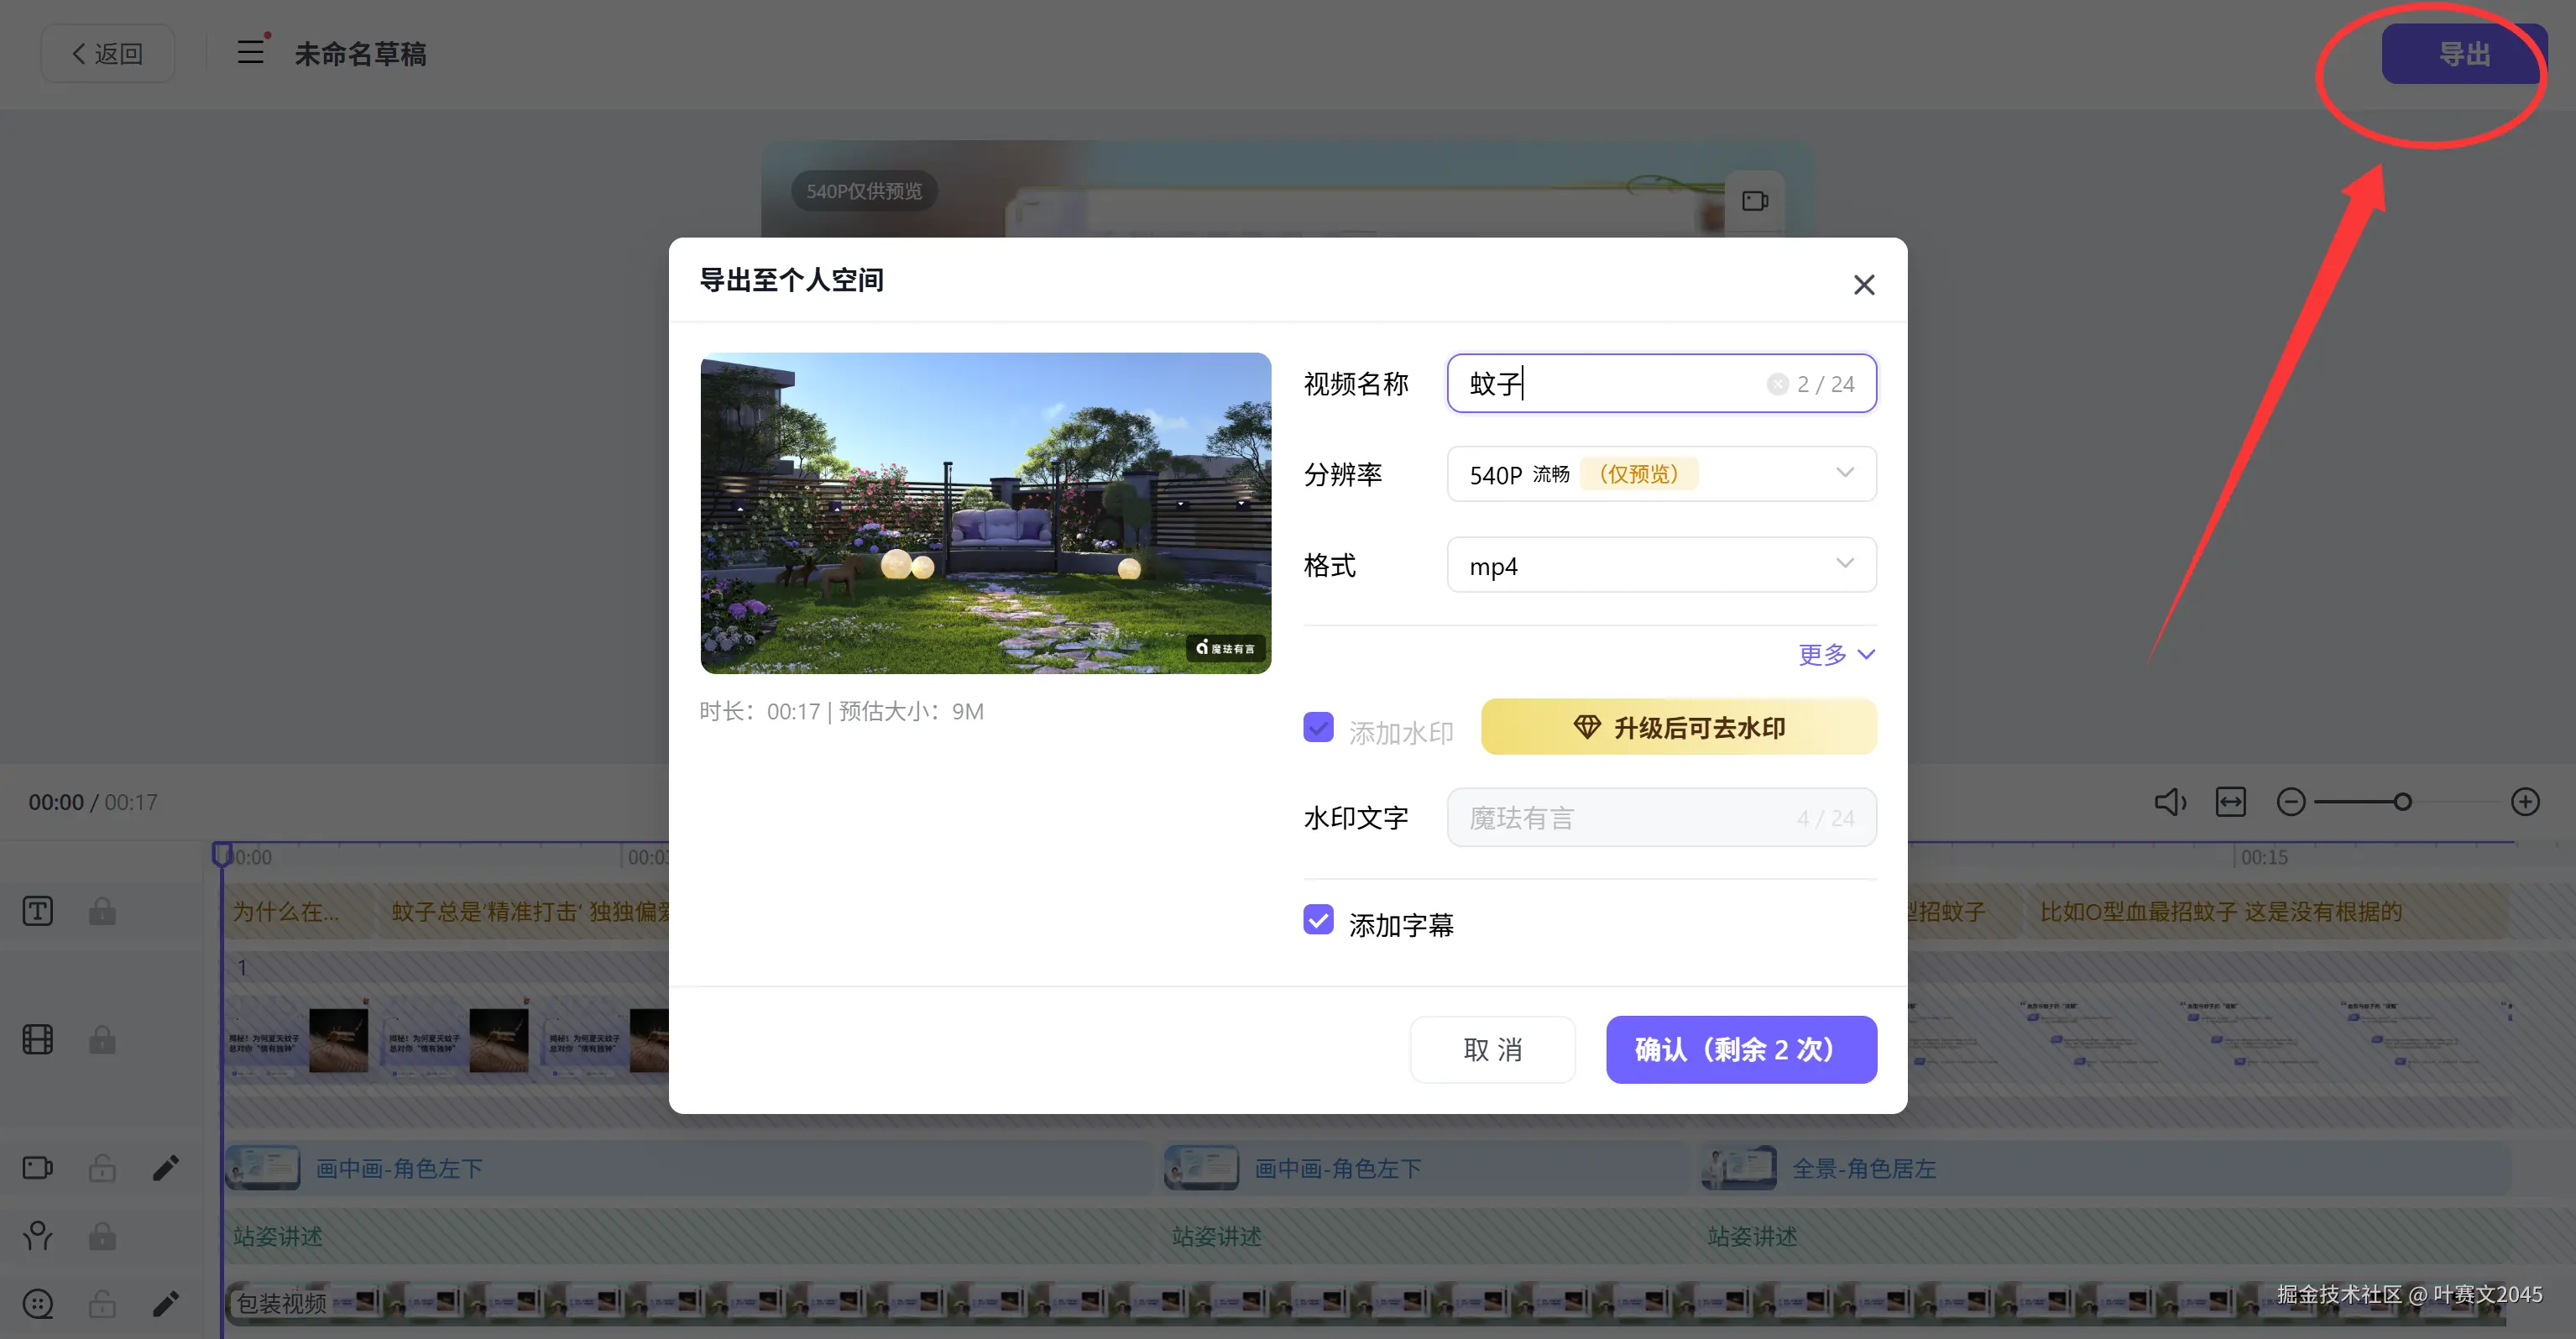2576x1339 pixels.
Task: Uncheck the 添加字幕 checkbox
Action: coord(1318,920)
